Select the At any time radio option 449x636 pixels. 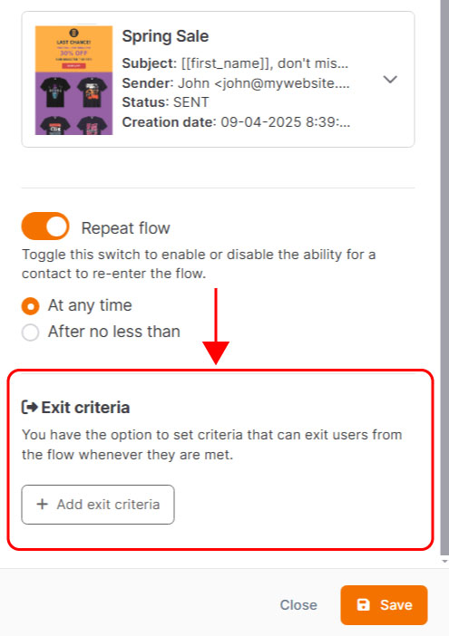coord(31,306)
